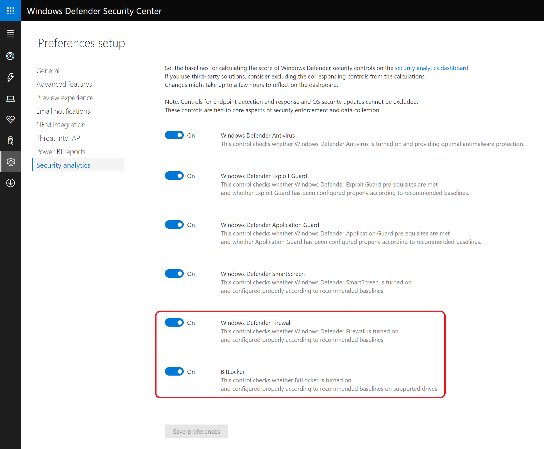Open Email notifications settings
Image resolution: width=544 pixels, height=449 pixels.
(63, 111)
